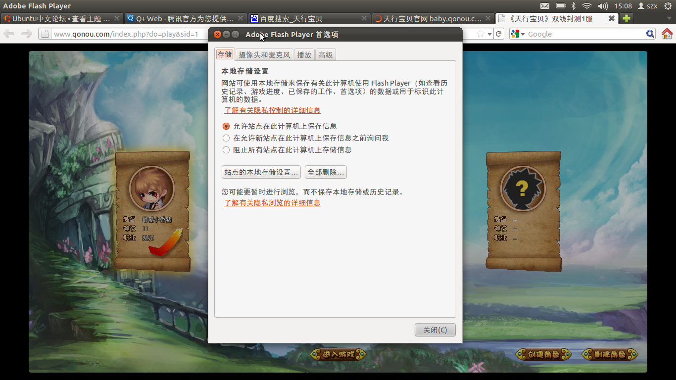The height and width of the screenshot is (380, 676).
Task: Click the search magnifier icon
Action: point(651,34)
